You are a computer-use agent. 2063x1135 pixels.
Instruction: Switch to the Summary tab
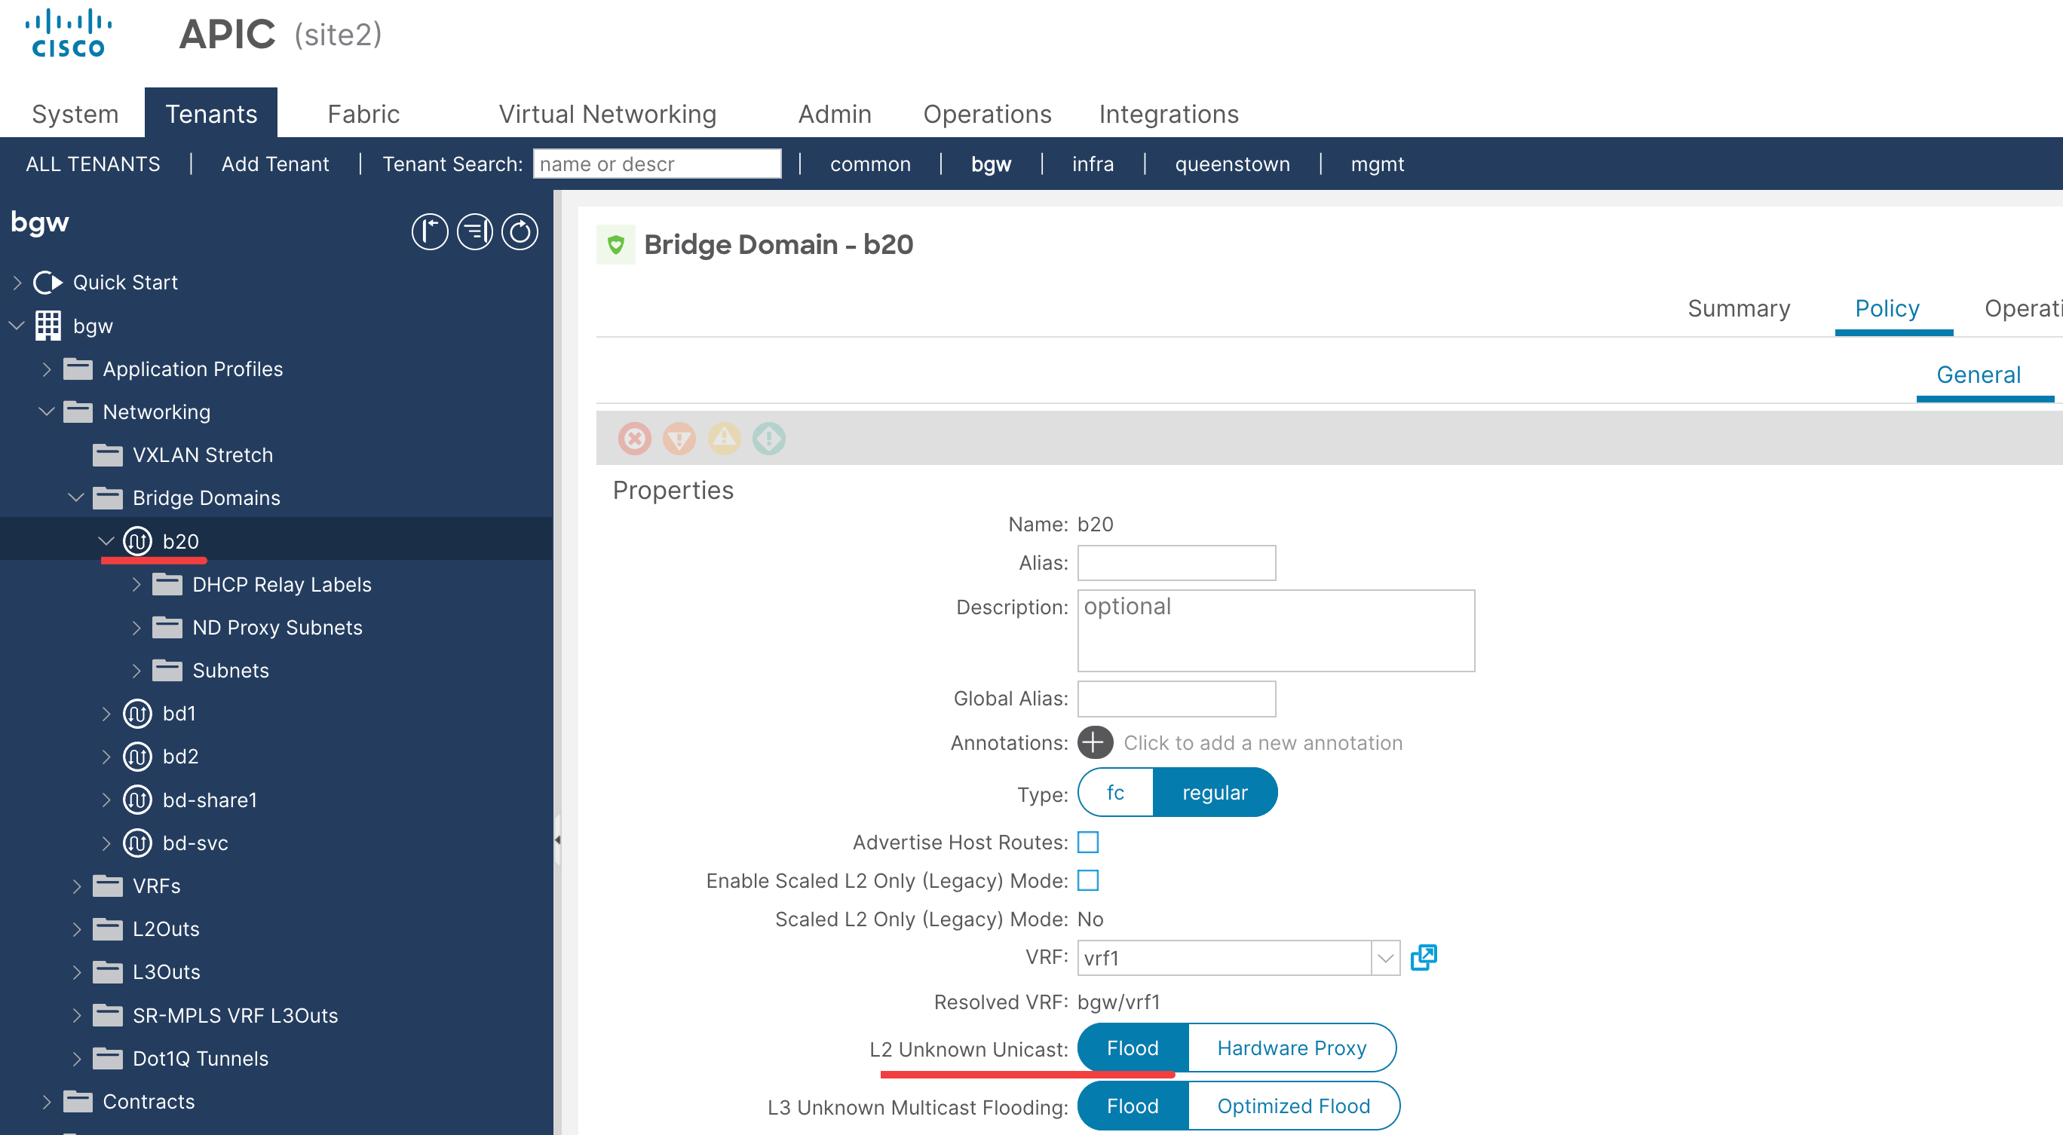[1739, 308]
